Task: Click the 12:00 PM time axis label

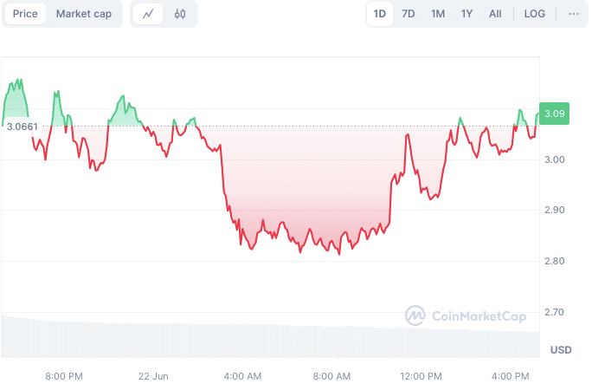Action: [421, 376]
